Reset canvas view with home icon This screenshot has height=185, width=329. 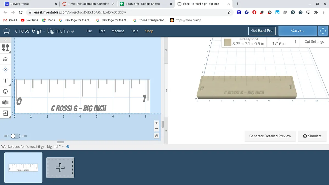pyautogui.click(x=156, y=136)
